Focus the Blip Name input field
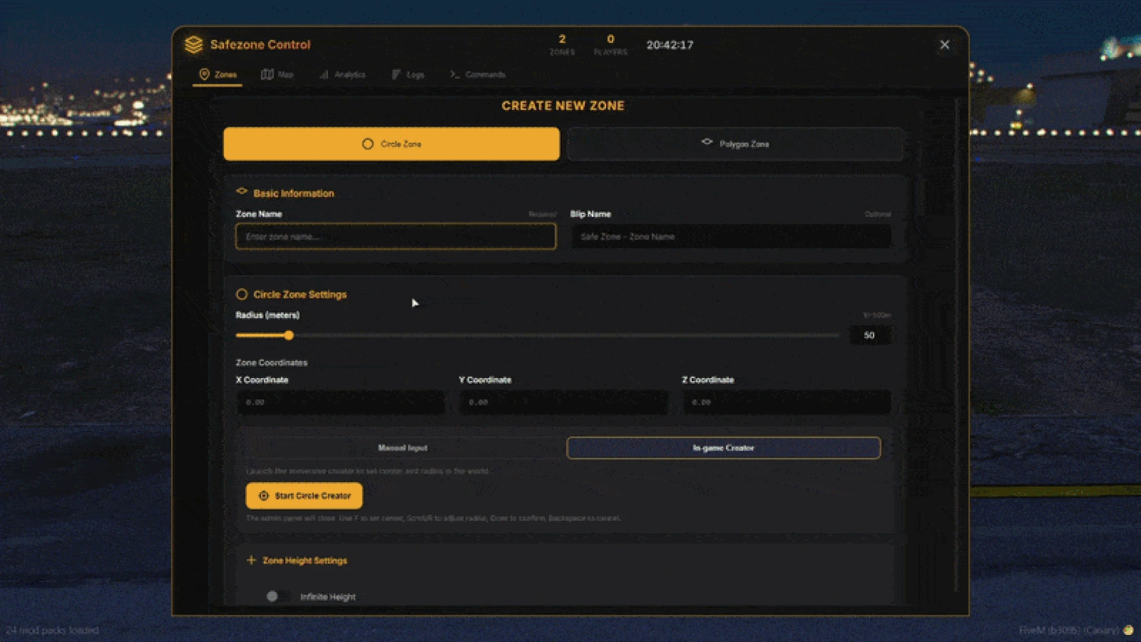 click(730, 237)
